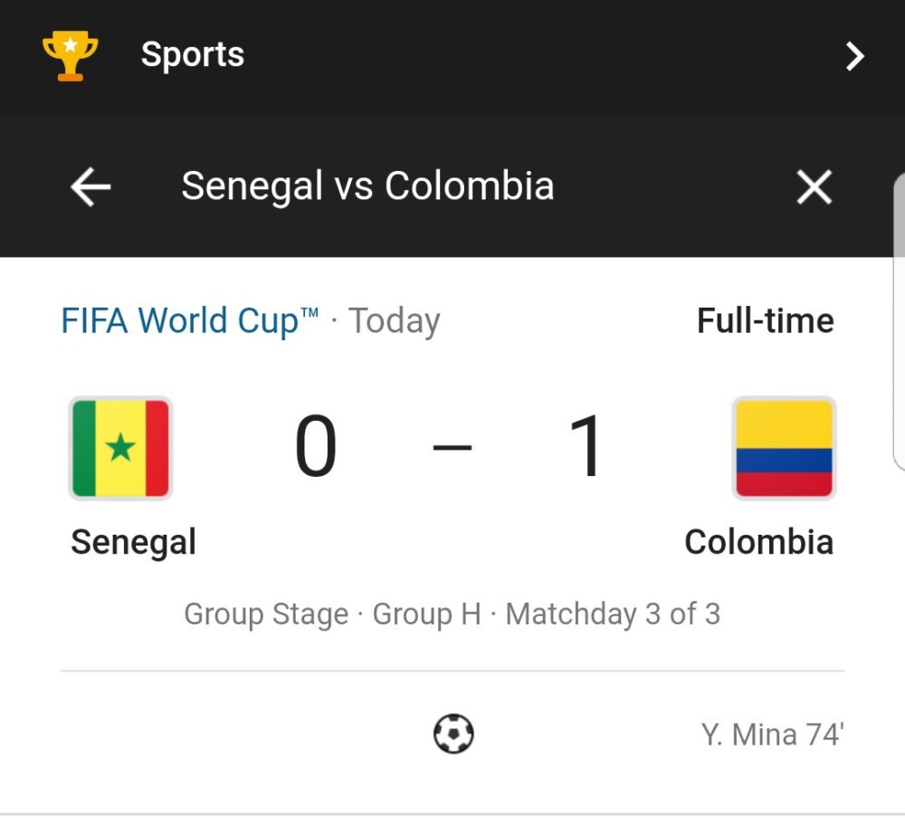Click the Senegal flag icon
This screenshot has width=905, height=818.
120,448
